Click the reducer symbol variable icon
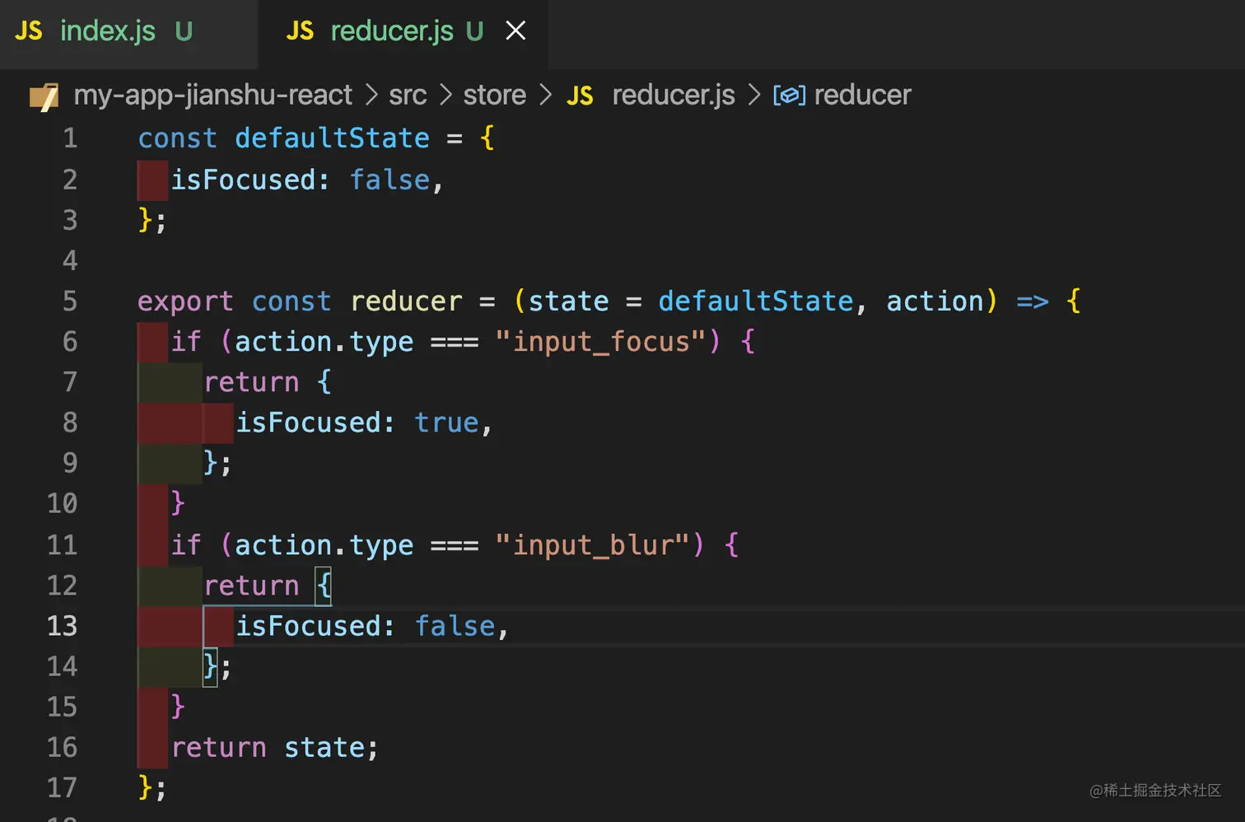This screenshot has width=1245, height=822. point(789,96)
